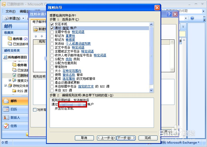Click the conditions list scrollbar thumb

tap(151, 56)
